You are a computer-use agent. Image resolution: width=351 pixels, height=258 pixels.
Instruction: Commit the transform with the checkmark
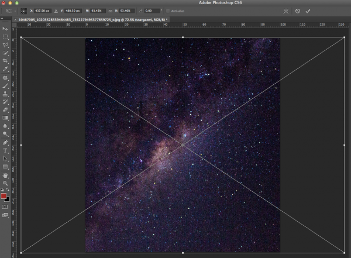click(x=308, y=11)
